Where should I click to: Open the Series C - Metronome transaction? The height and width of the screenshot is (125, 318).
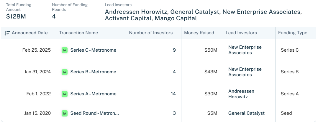click(x=93, y=50)
